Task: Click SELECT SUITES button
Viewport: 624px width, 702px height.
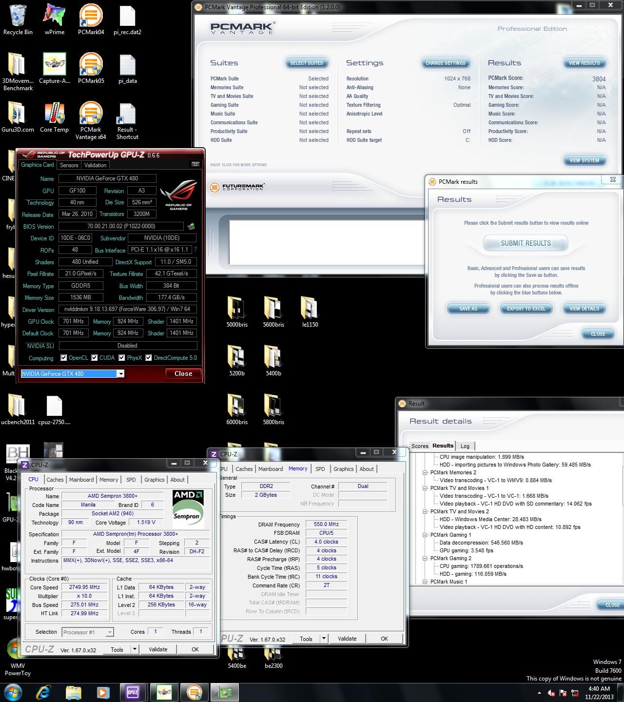Action: (x=307, y=63)
